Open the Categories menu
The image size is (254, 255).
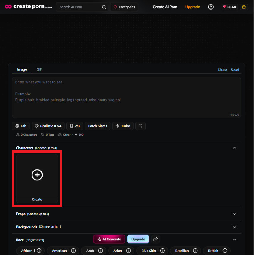tap(124, 7)
